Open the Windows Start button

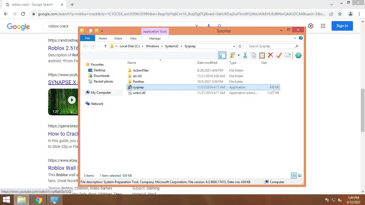coord(6,200)
